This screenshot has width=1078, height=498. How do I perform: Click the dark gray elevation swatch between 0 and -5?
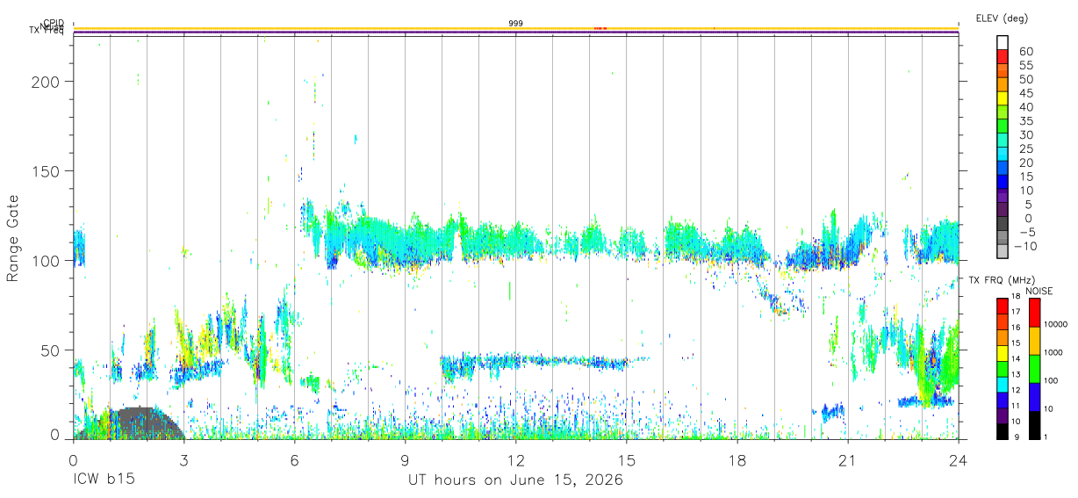point(1003,225)
